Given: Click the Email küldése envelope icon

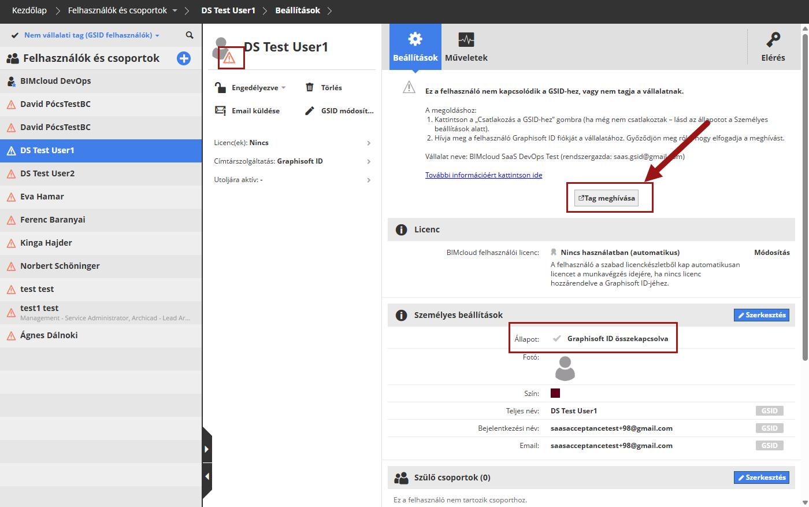Looking at the screenshot, I should [220, 110].
